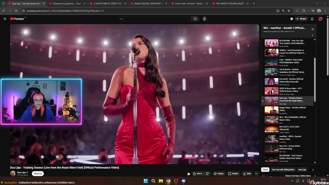Open Windows Start menu
This screenshot has width=329, height=185.
[146, 181]
